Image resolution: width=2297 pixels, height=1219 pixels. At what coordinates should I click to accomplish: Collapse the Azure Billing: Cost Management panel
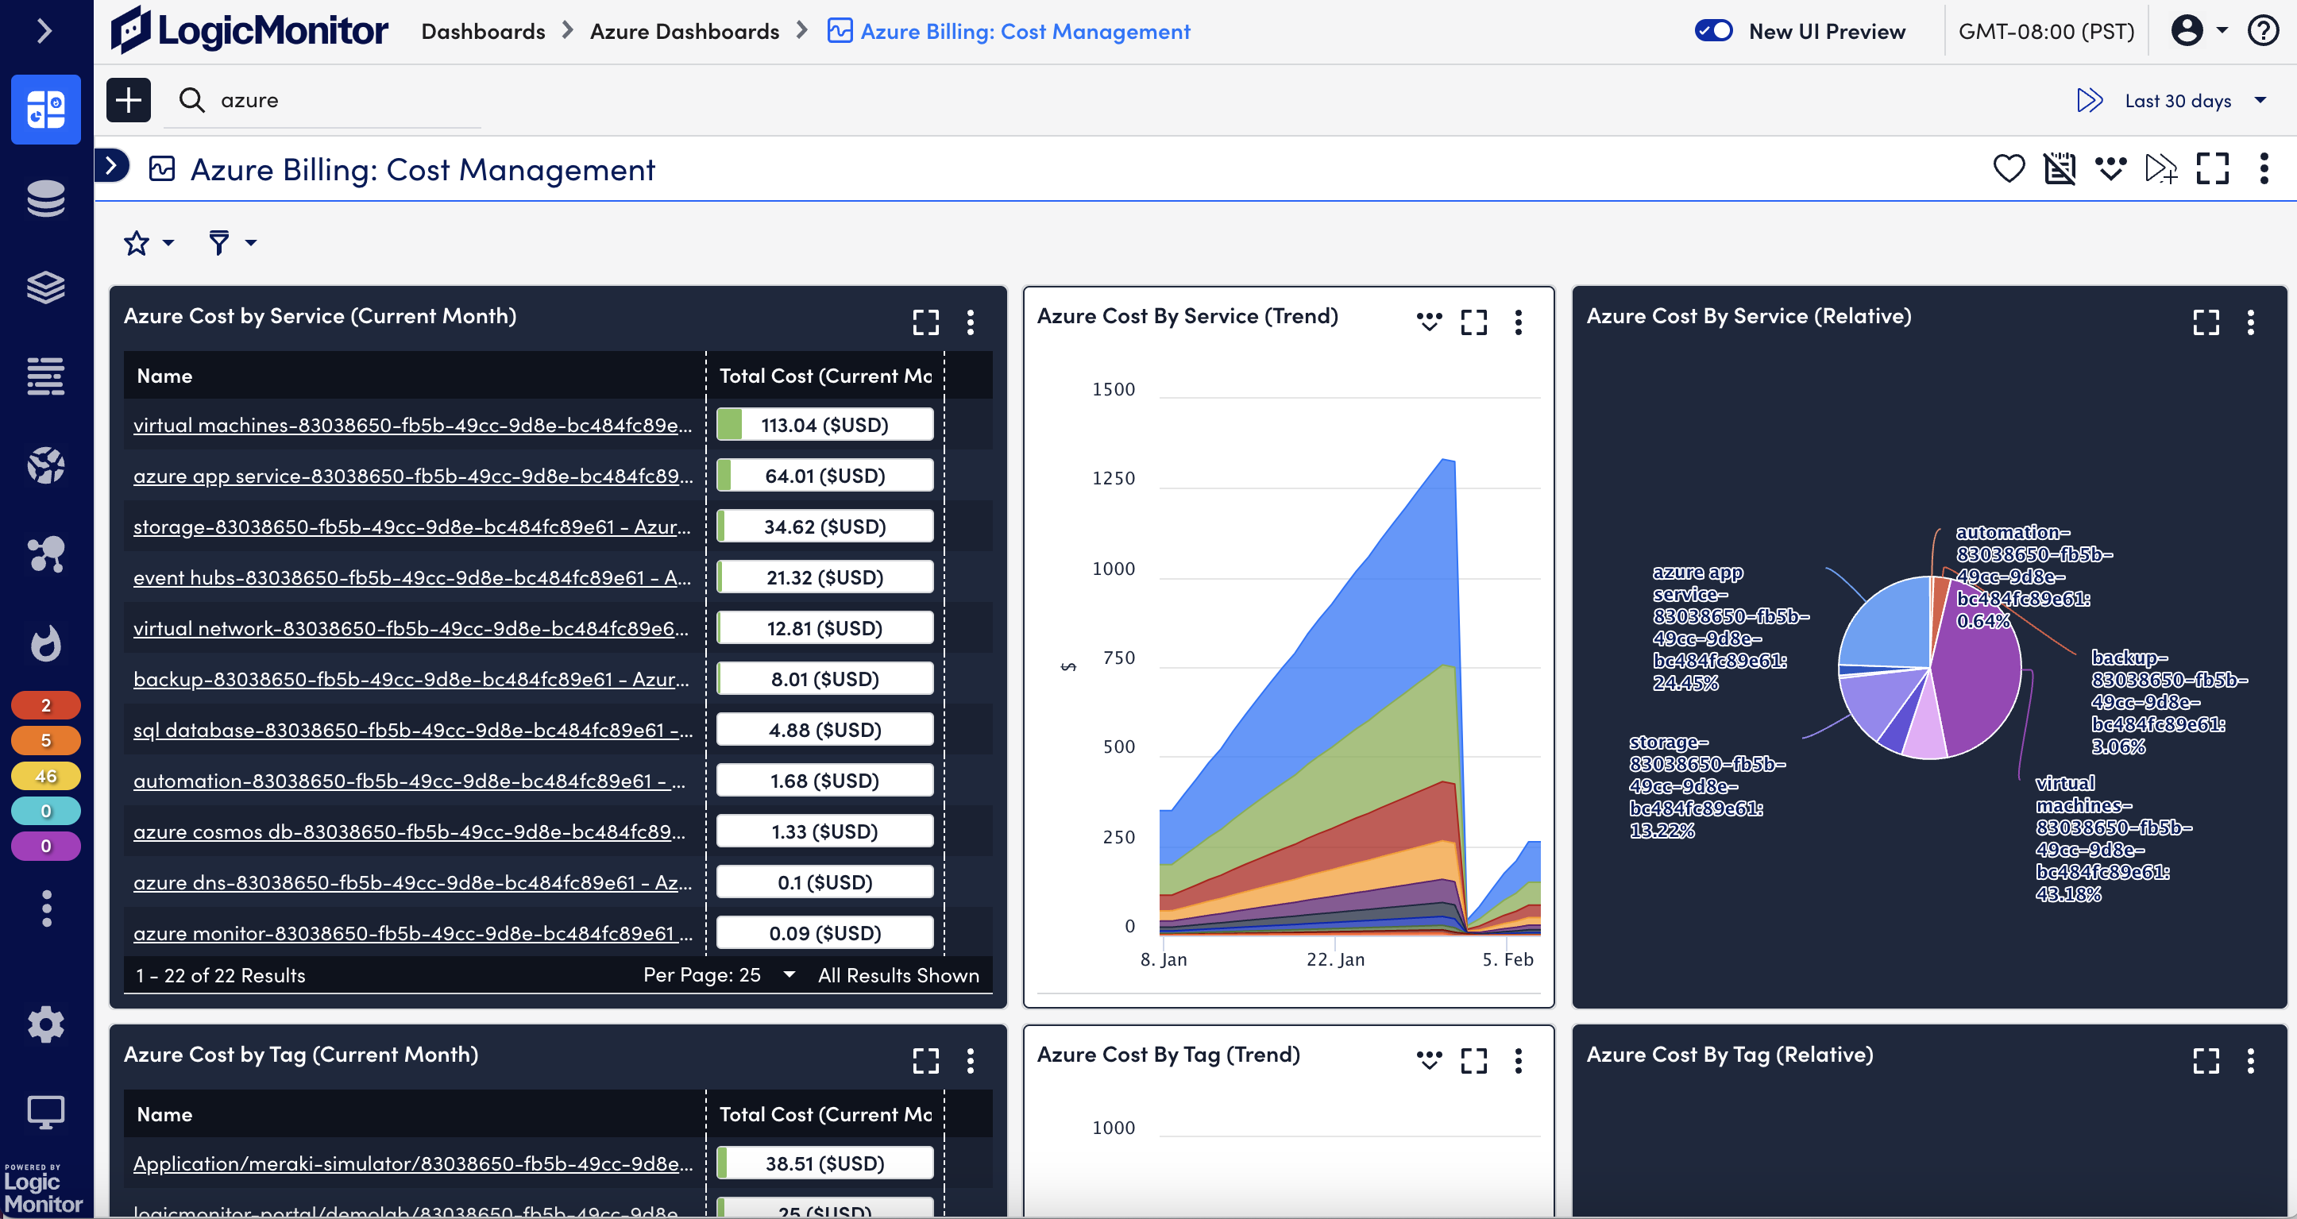pos(111,166)
